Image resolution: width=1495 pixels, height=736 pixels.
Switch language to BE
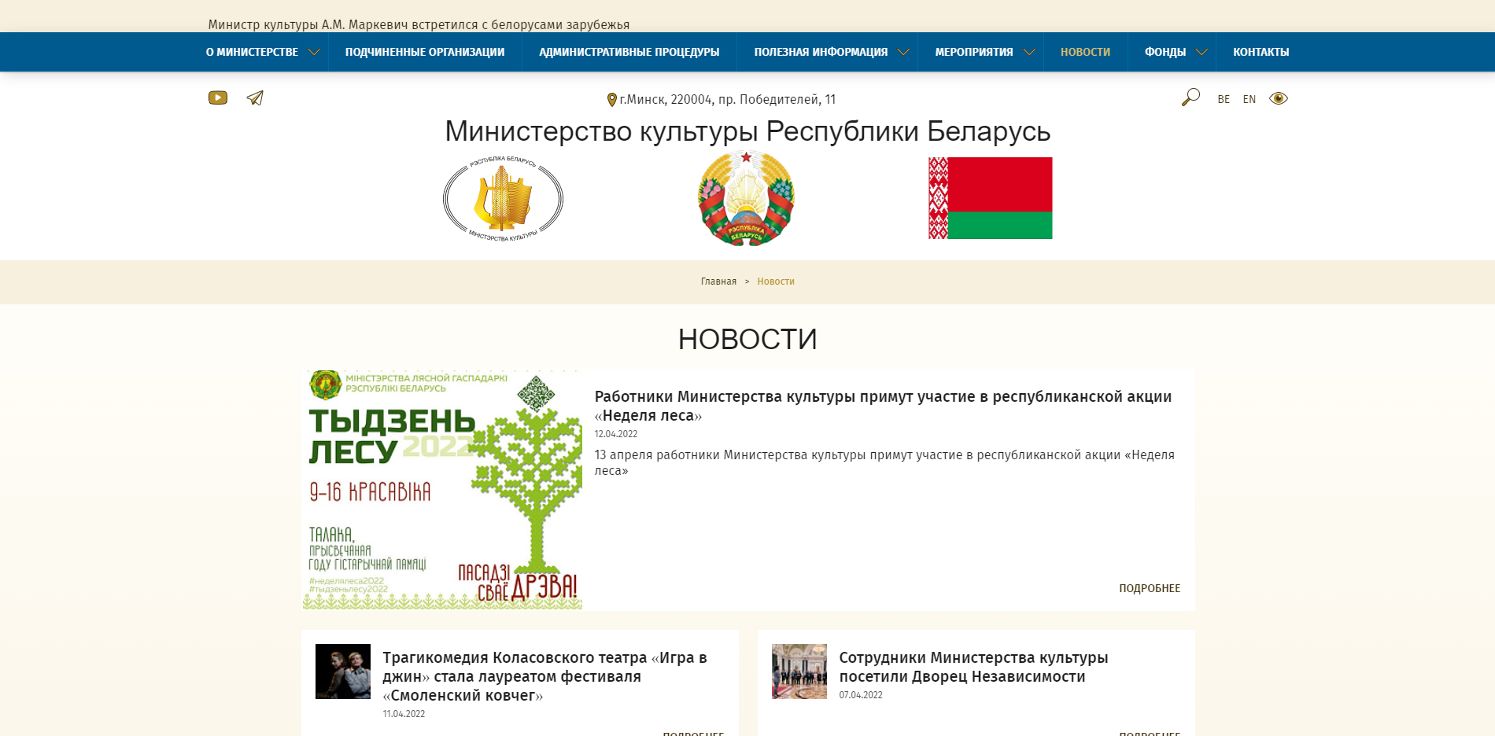tap(1224, 99)
